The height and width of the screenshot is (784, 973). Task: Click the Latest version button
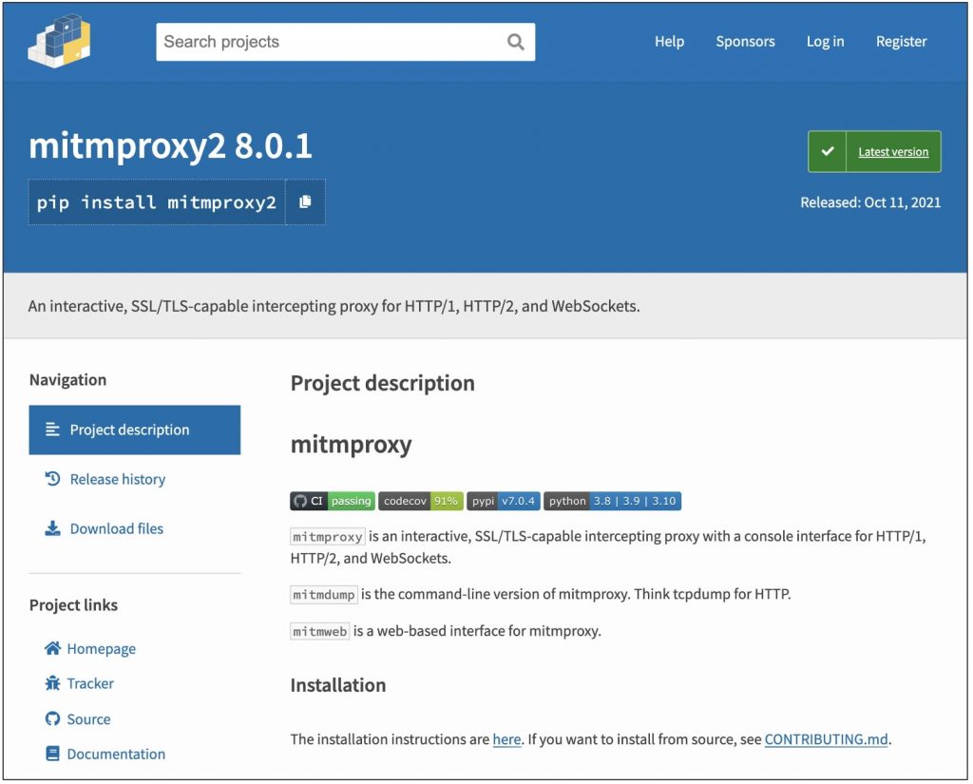(x=892, y=152)
